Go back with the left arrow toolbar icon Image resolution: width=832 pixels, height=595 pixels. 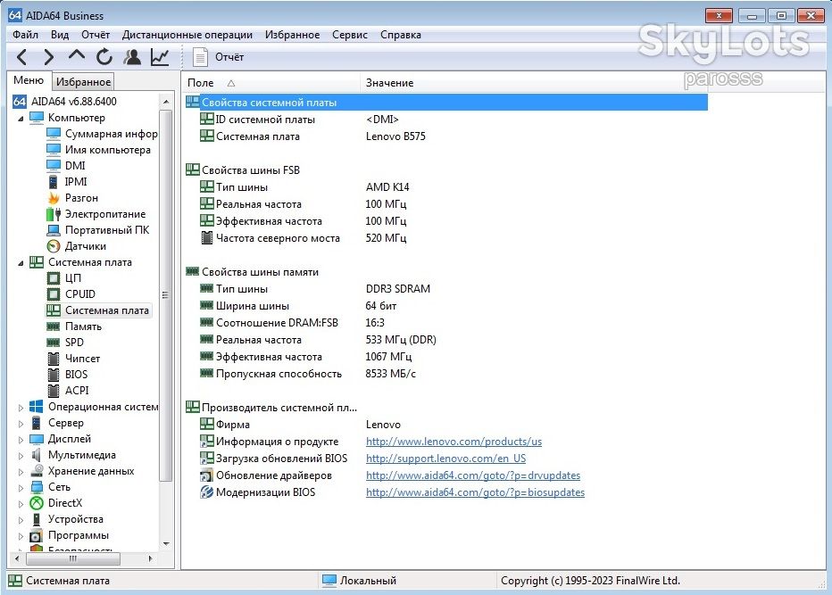[x=21, y=57]
